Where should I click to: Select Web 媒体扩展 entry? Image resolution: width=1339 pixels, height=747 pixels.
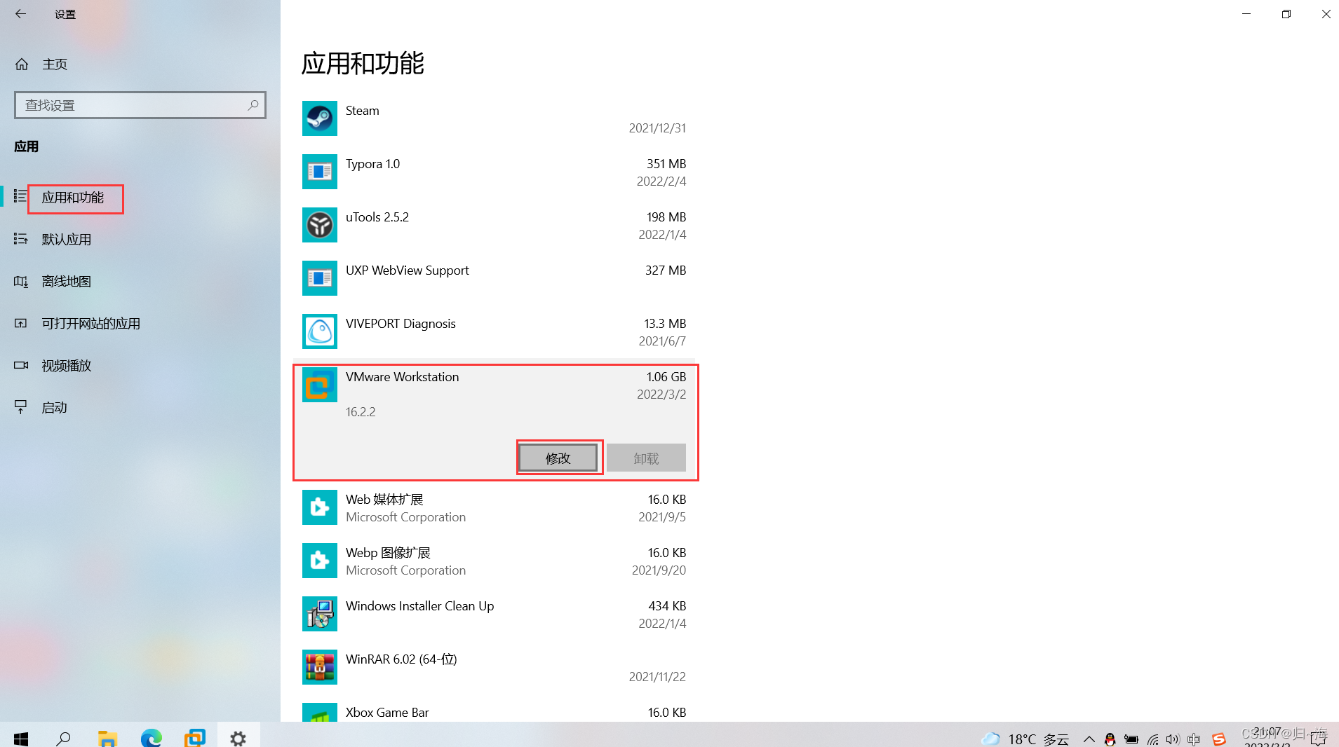click(494, 507)
